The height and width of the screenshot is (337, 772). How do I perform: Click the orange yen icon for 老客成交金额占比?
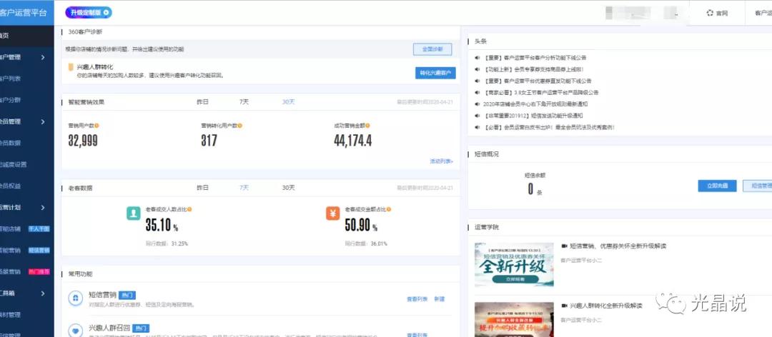(x=333, y=213)
